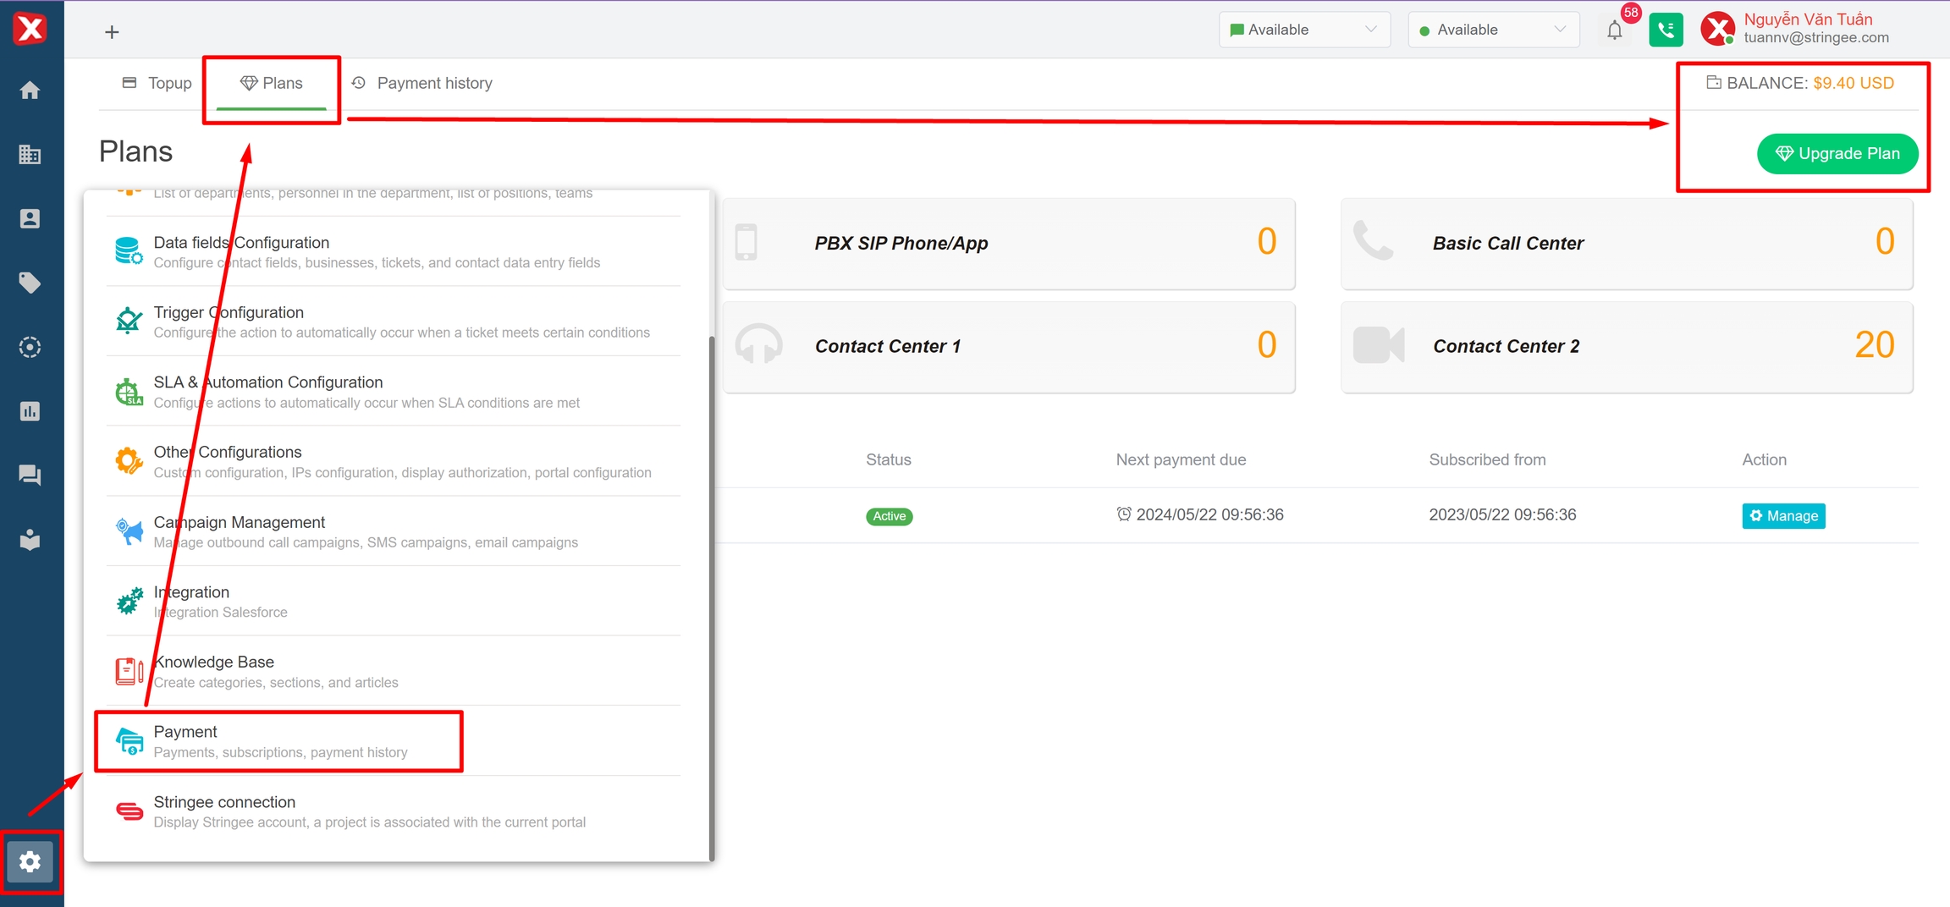The width and height of the screenshot is (1950, 907).
Task: Expand the second Available status dropdown
Action: pyautogui.click(x=1493, y=30)
